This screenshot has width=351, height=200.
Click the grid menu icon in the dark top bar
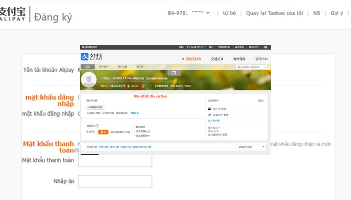[265, 47]
